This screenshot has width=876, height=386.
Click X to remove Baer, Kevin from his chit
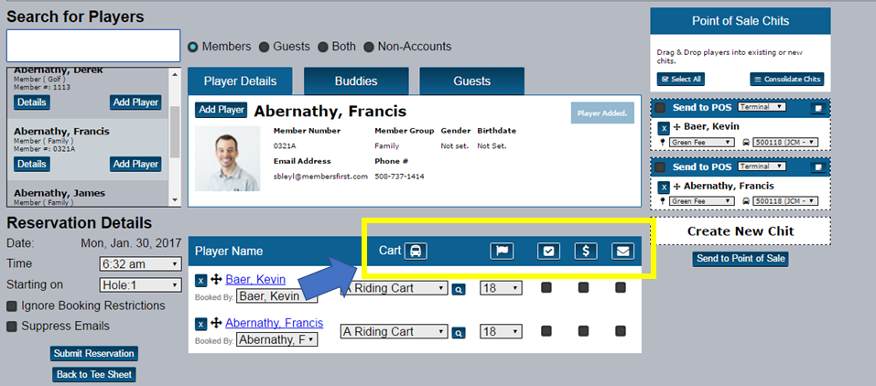(x=663, y=128)
